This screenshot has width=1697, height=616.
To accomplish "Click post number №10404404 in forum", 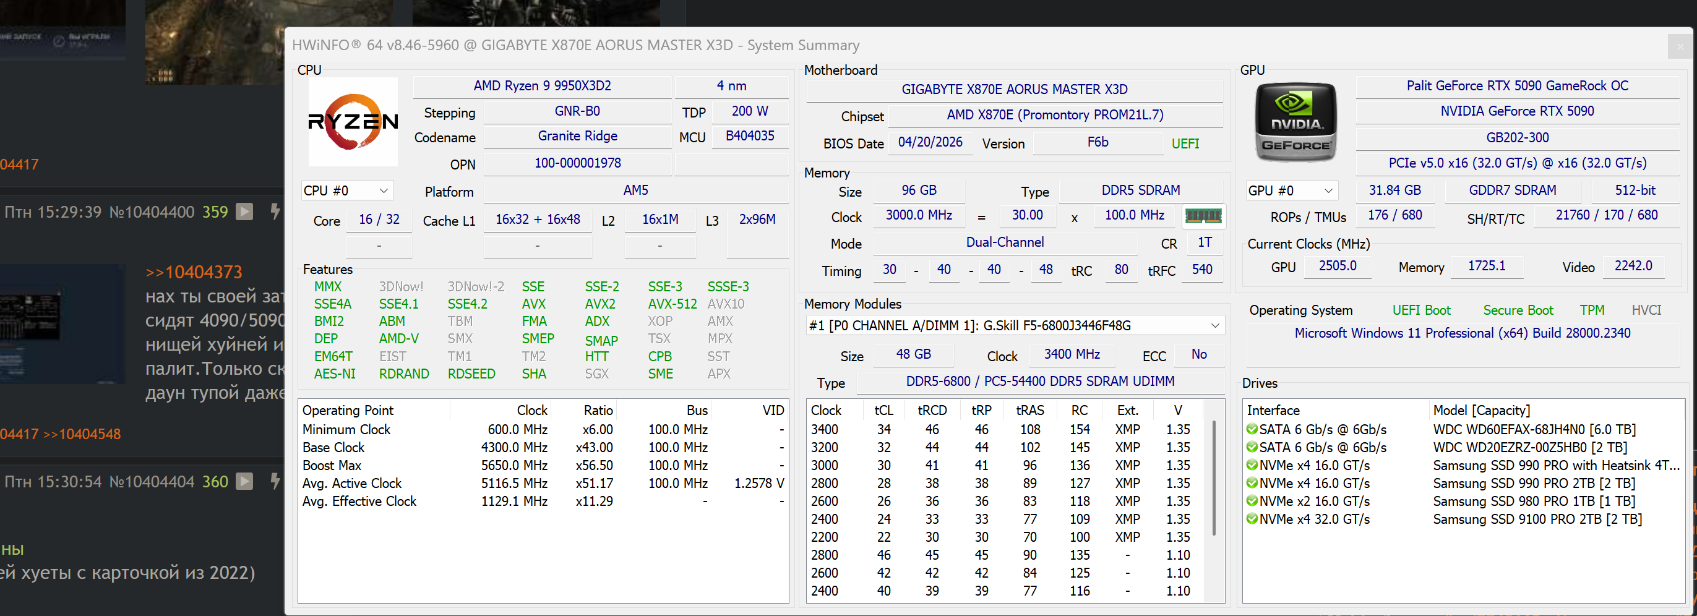I will [x=152, y=482].
